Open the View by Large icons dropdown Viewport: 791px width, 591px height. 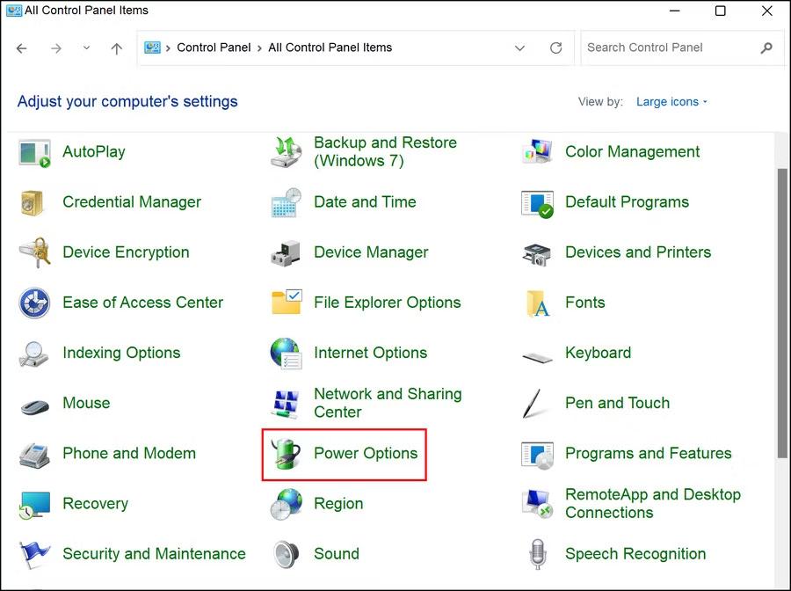[x=671, y=102]
